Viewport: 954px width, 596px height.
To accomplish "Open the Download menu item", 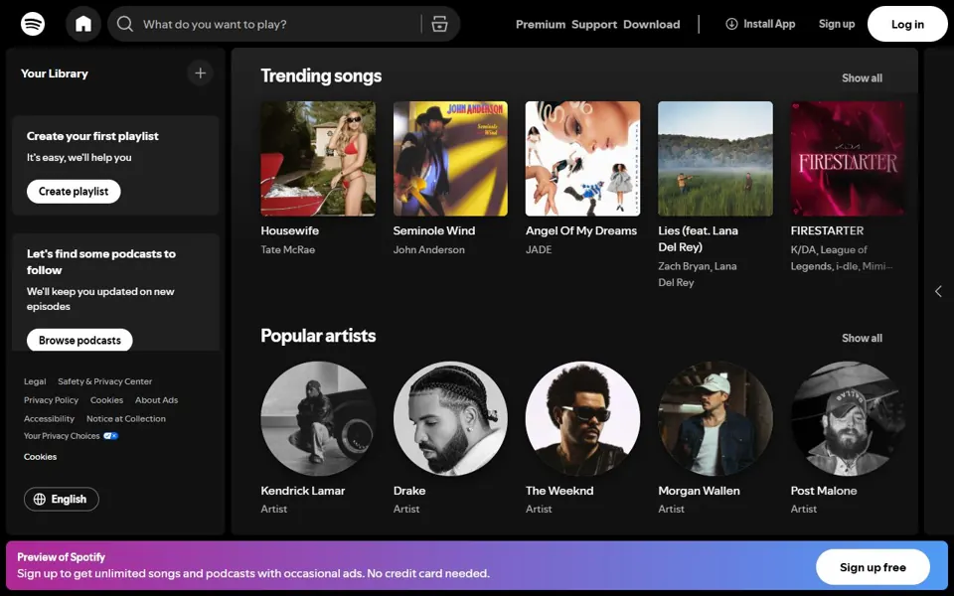I will (652, 24).
